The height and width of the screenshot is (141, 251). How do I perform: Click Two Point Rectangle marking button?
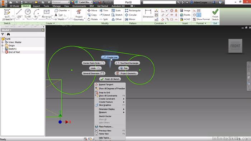point(127,63)
